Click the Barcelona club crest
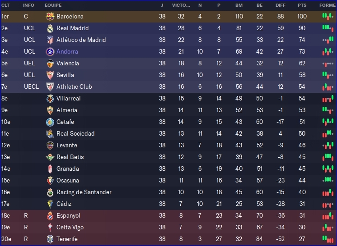 (50, 16)
